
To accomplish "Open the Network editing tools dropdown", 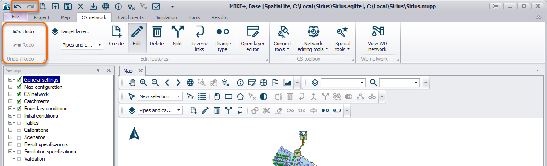I will [x=313, y=39].
